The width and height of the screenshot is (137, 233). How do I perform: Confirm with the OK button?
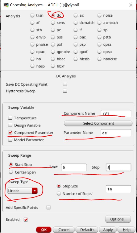44,230
